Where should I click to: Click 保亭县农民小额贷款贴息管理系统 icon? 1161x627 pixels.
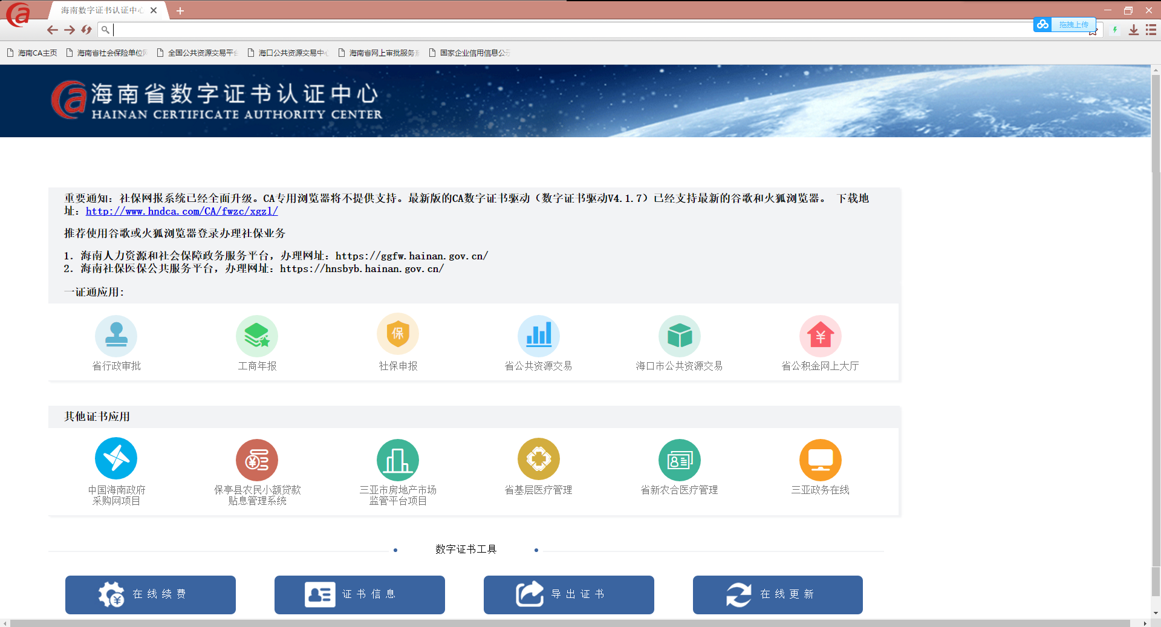coord(256,460)
